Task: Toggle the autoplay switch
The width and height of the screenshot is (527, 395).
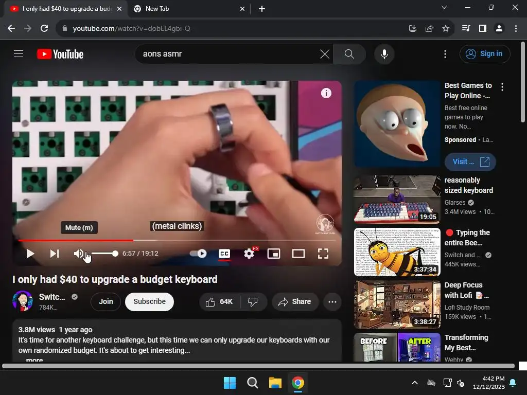Action: pos(198,254)
